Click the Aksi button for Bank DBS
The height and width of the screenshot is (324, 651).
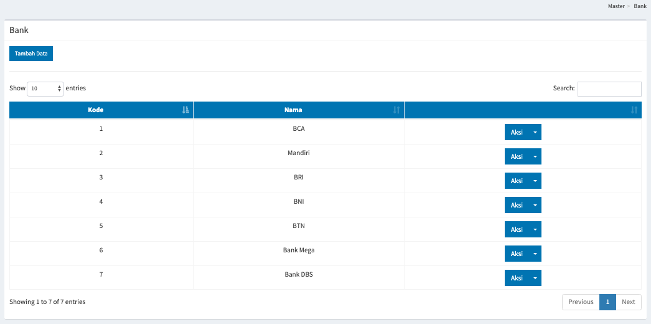tap(517, 278)
